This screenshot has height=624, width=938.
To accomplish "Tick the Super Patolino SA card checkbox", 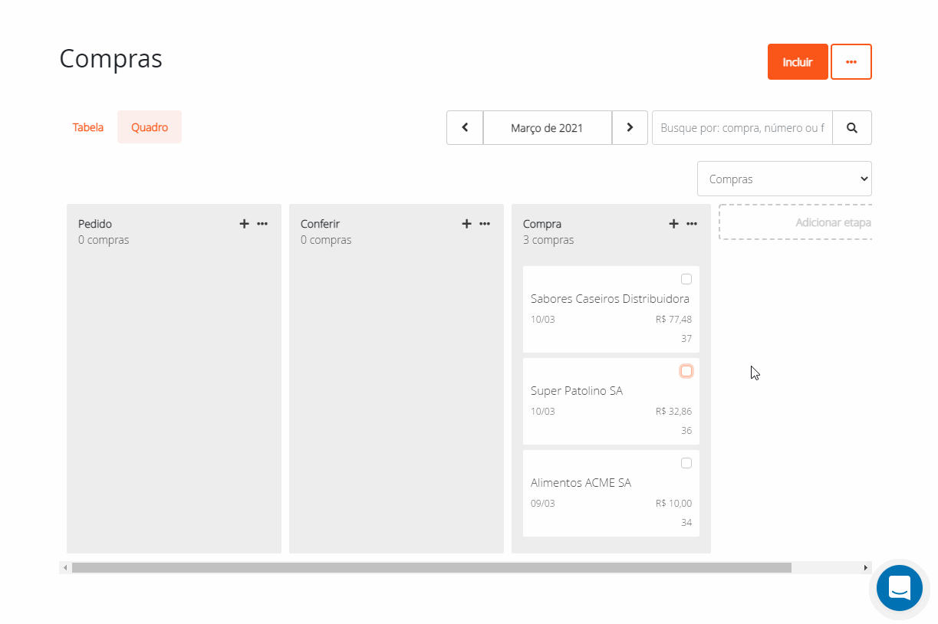I will pos(686,371).
